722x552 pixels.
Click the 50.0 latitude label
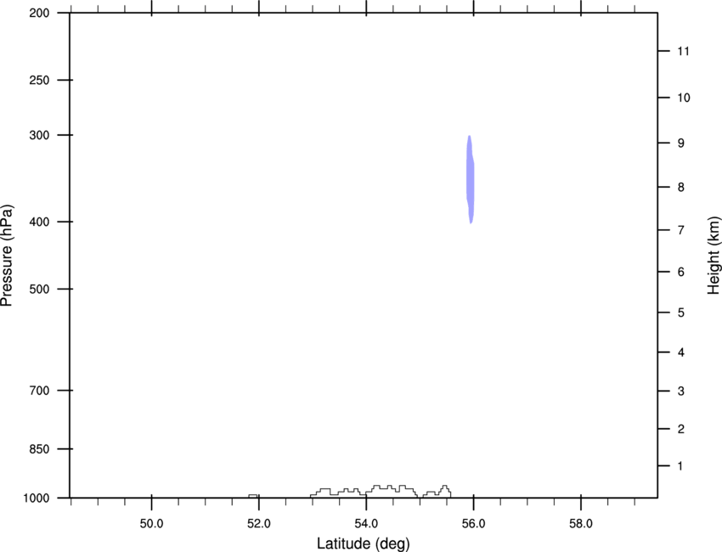(151, 524)
